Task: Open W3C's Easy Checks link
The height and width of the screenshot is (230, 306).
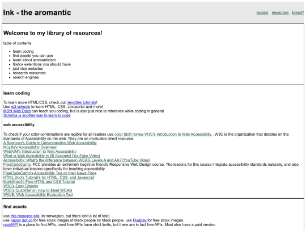Action: coord(20,186)
